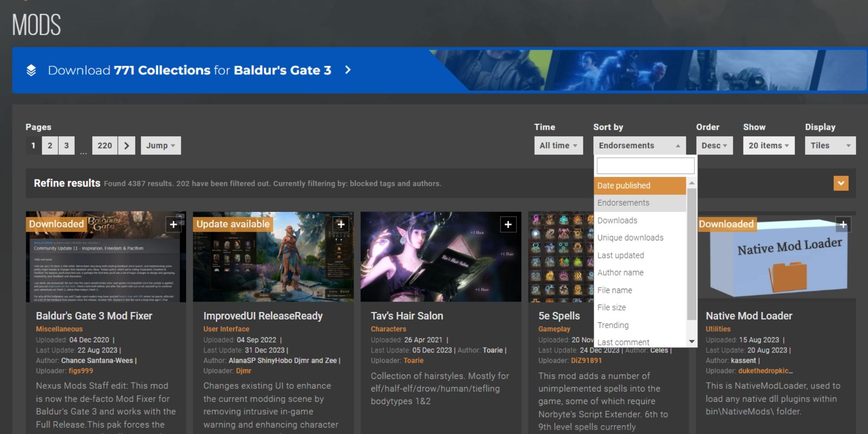
Task: Select Last updated sorting
Action: coord(621,255)
